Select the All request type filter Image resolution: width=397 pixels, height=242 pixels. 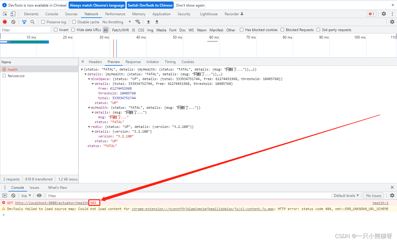106,30
